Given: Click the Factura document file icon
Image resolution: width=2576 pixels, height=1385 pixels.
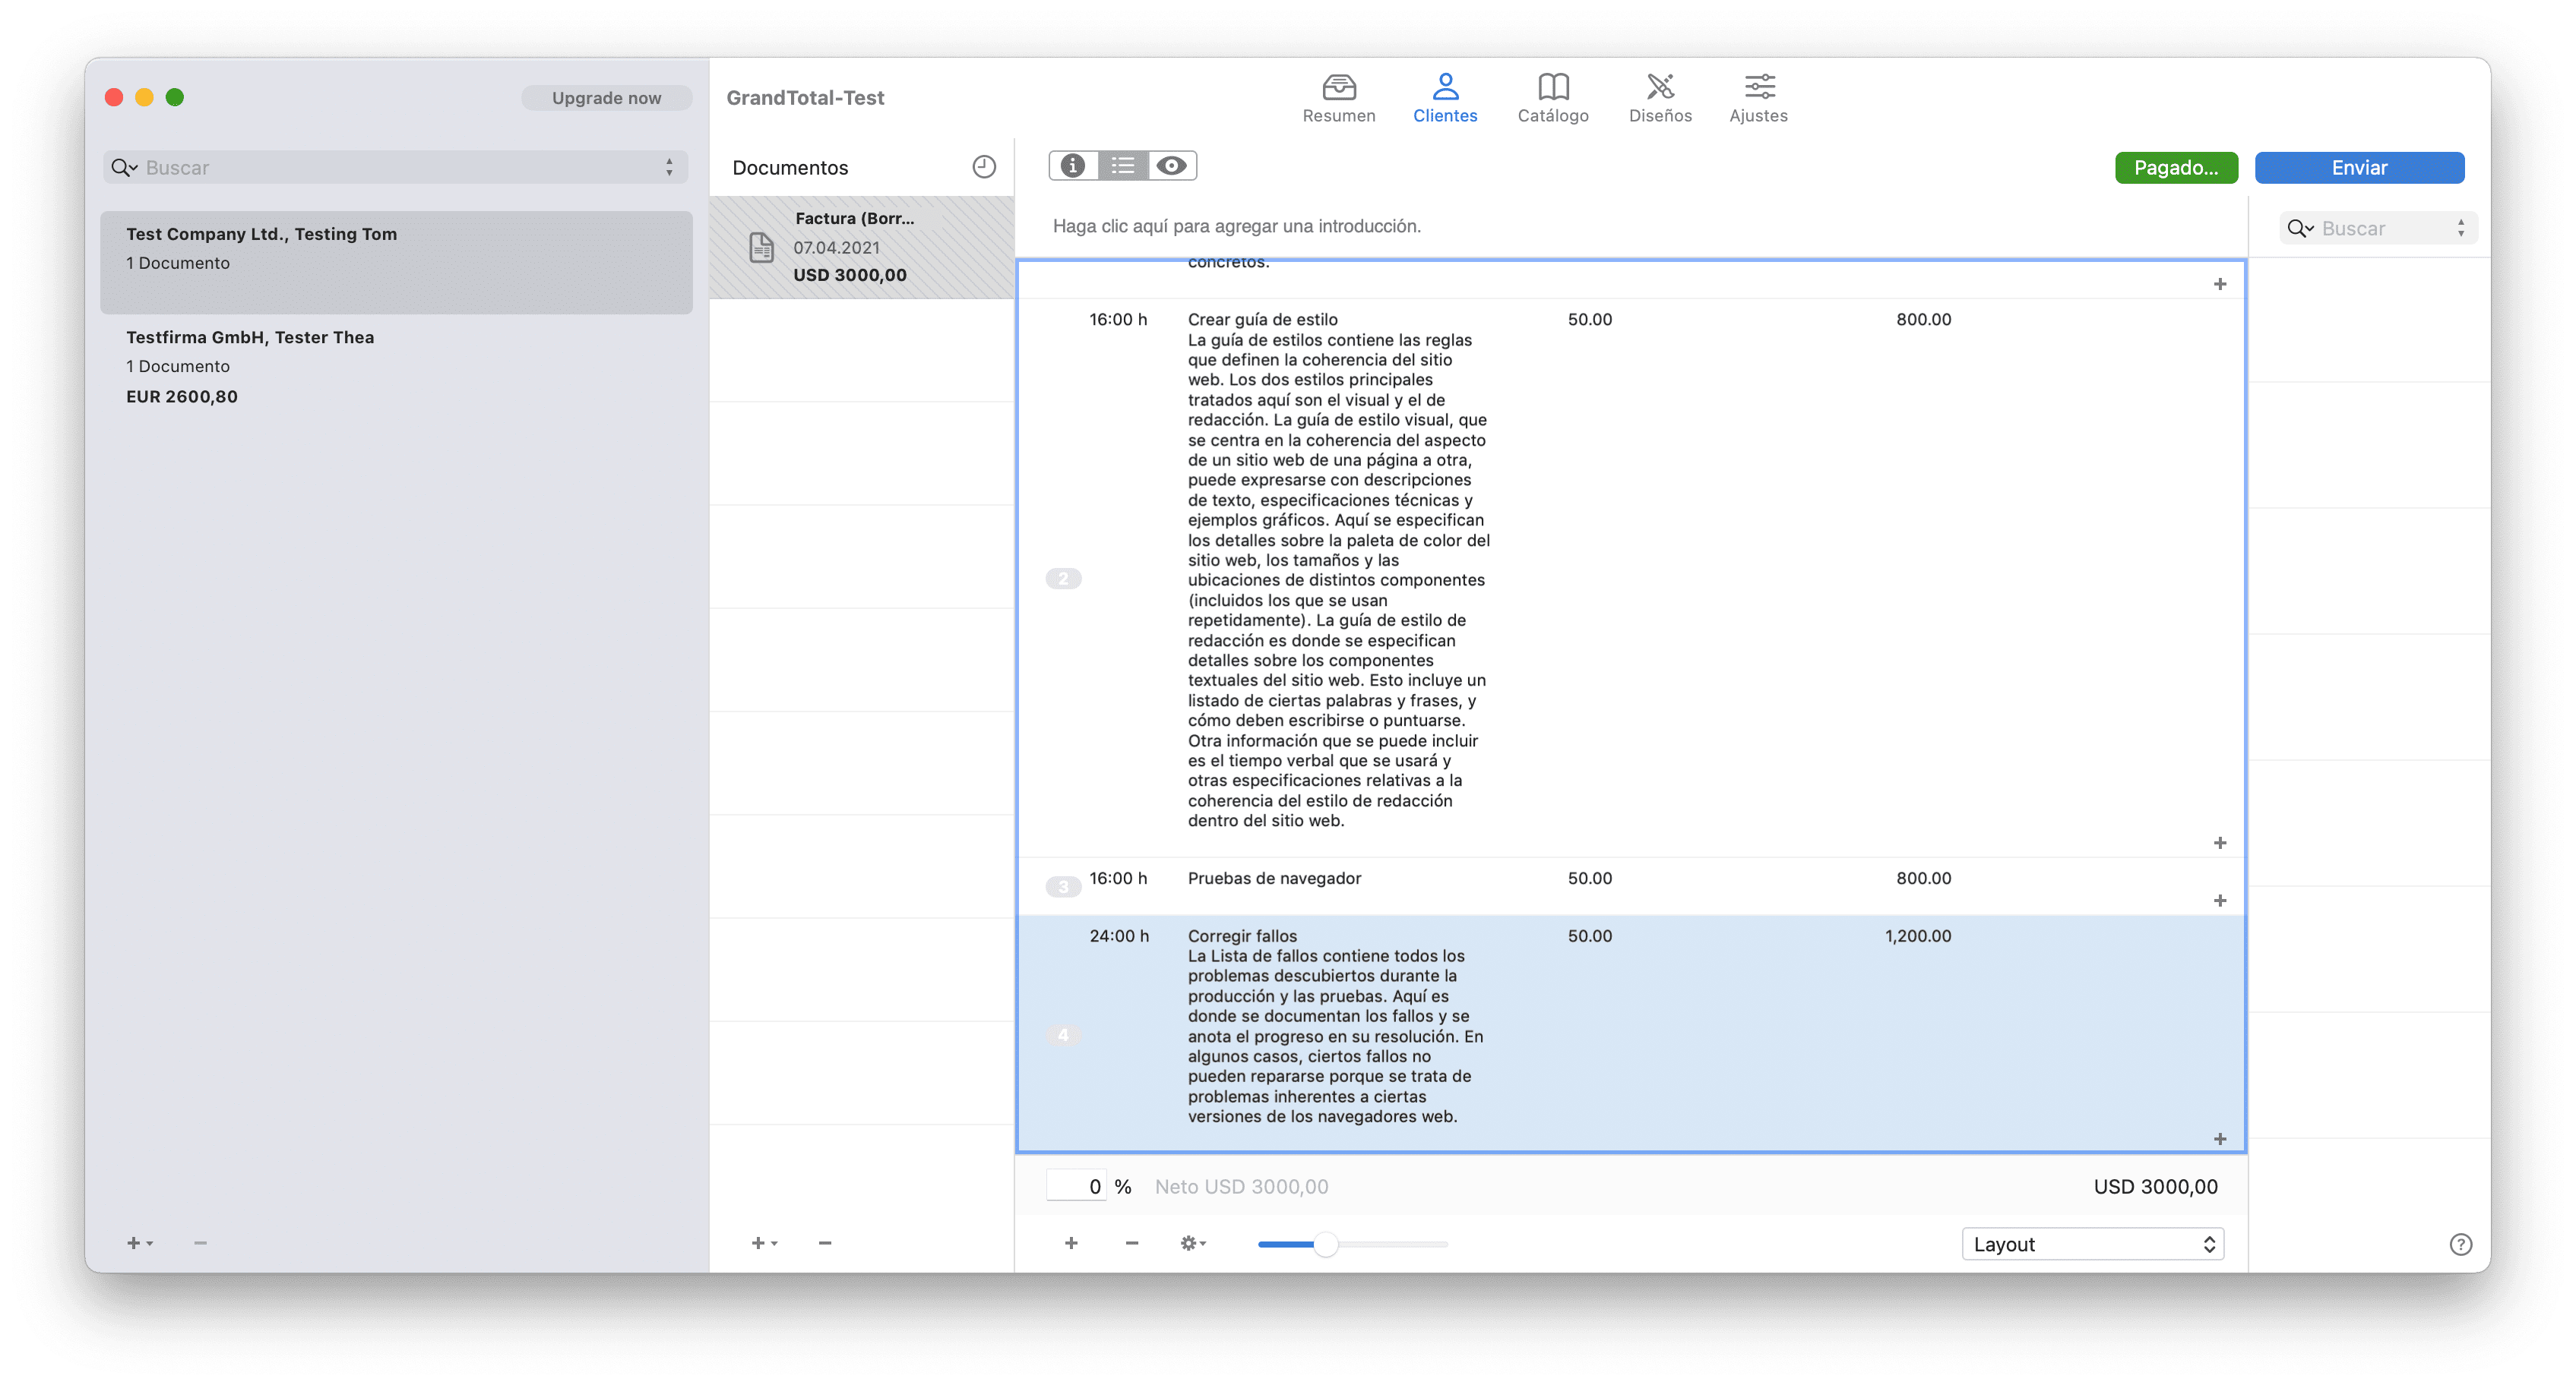Looking at the screenshot, I should tap(762, 247).
